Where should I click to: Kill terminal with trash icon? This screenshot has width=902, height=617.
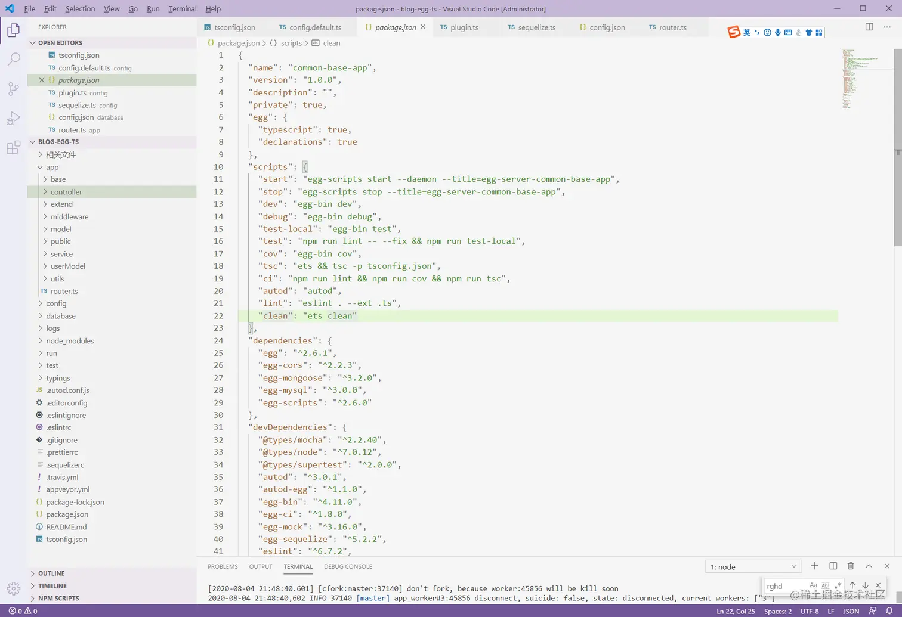(851, 566)
